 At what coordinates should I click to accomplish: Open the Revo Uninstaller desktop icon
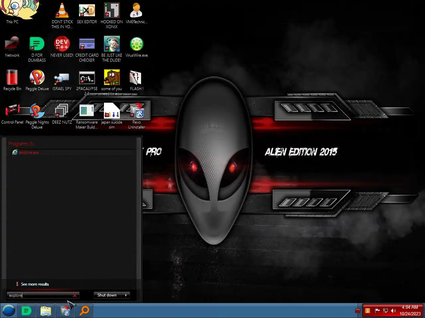136,116
